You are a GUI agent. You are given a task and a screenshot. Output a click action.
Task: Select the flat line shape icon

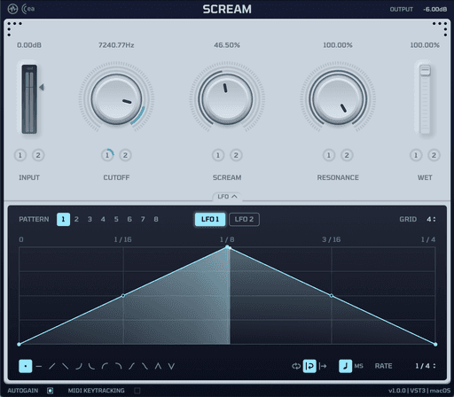click(x=39, y=367)
